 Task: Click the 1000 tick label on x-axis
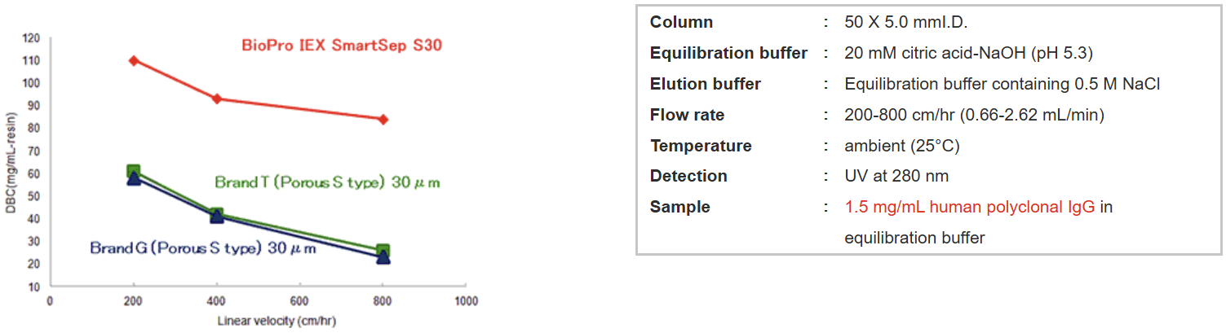point(466,301)
